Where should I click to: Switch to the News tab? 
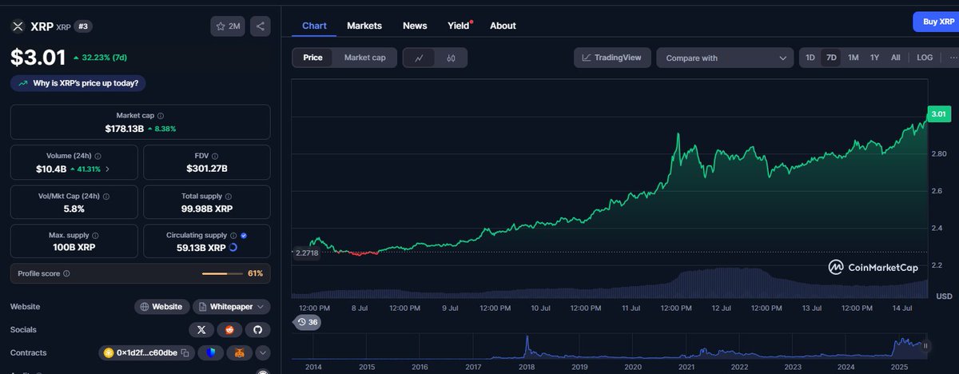click(x=415, y=26)
